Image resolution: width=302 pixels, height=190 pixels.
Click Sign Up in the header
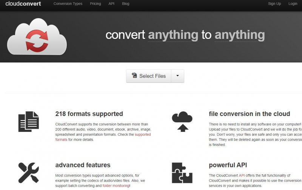coord(274,4)
